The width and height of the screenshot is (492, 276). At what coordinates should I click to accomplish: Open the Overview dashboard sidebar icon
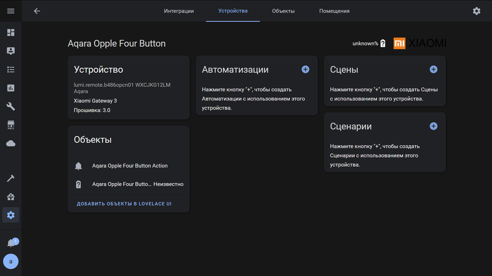click(x=11, y=32)
